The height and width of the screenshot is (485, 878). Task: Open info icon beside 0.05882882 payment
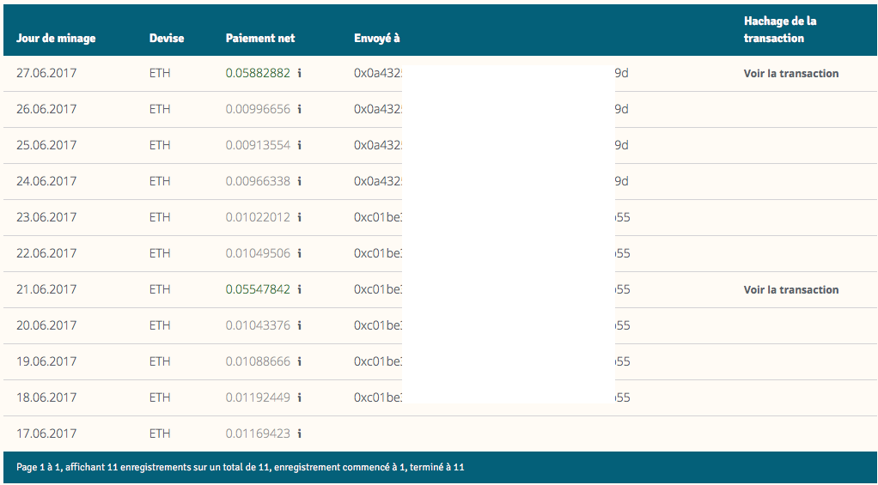coord(300,73)
